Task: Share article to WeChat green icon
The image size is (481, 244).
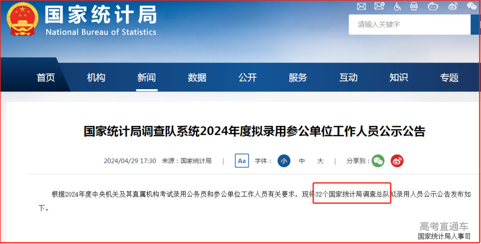Action: [x=378, y=161]
